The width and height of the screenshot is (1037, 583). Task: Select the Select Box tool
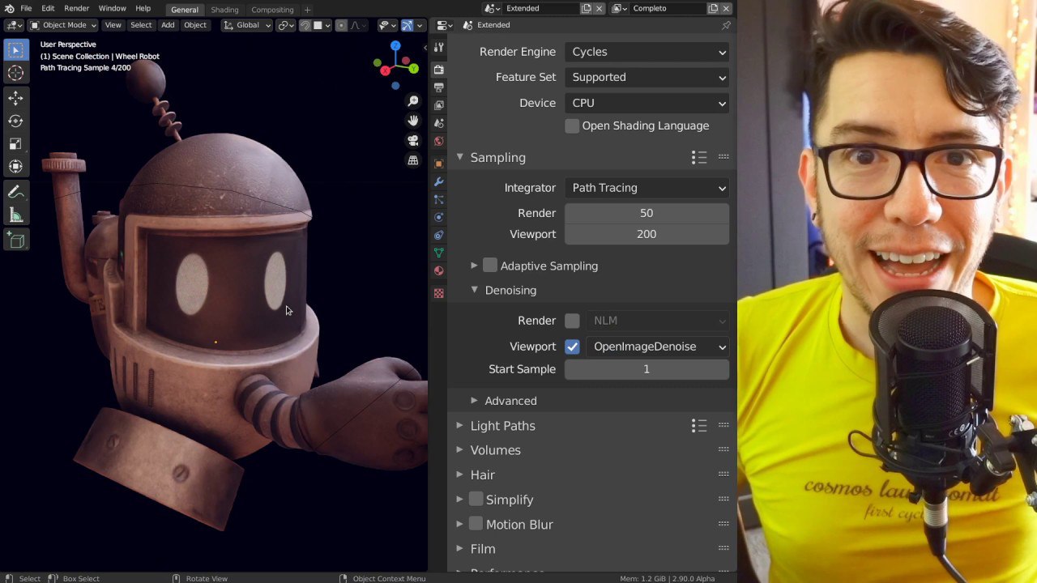click(15, 50)
